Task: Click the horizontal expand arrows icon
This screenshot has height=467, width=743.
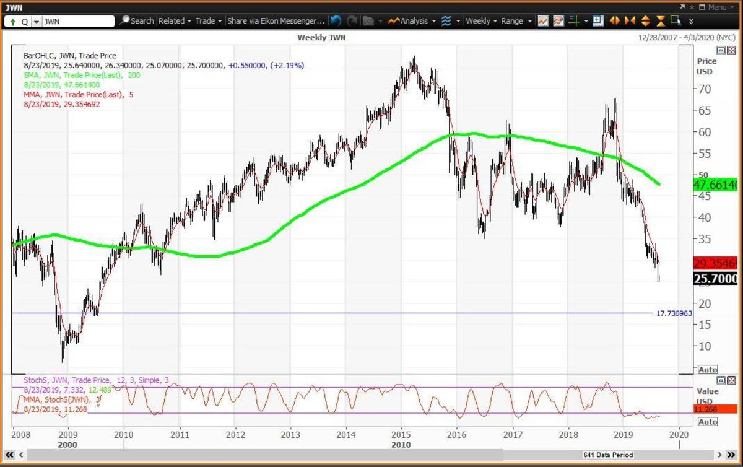Action: coord(615,21)
